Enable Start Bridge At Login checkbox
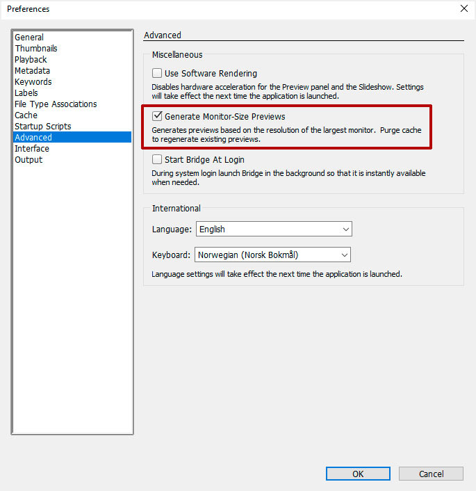Viewport: 476px width, 491px height. (x=157, y=160)
